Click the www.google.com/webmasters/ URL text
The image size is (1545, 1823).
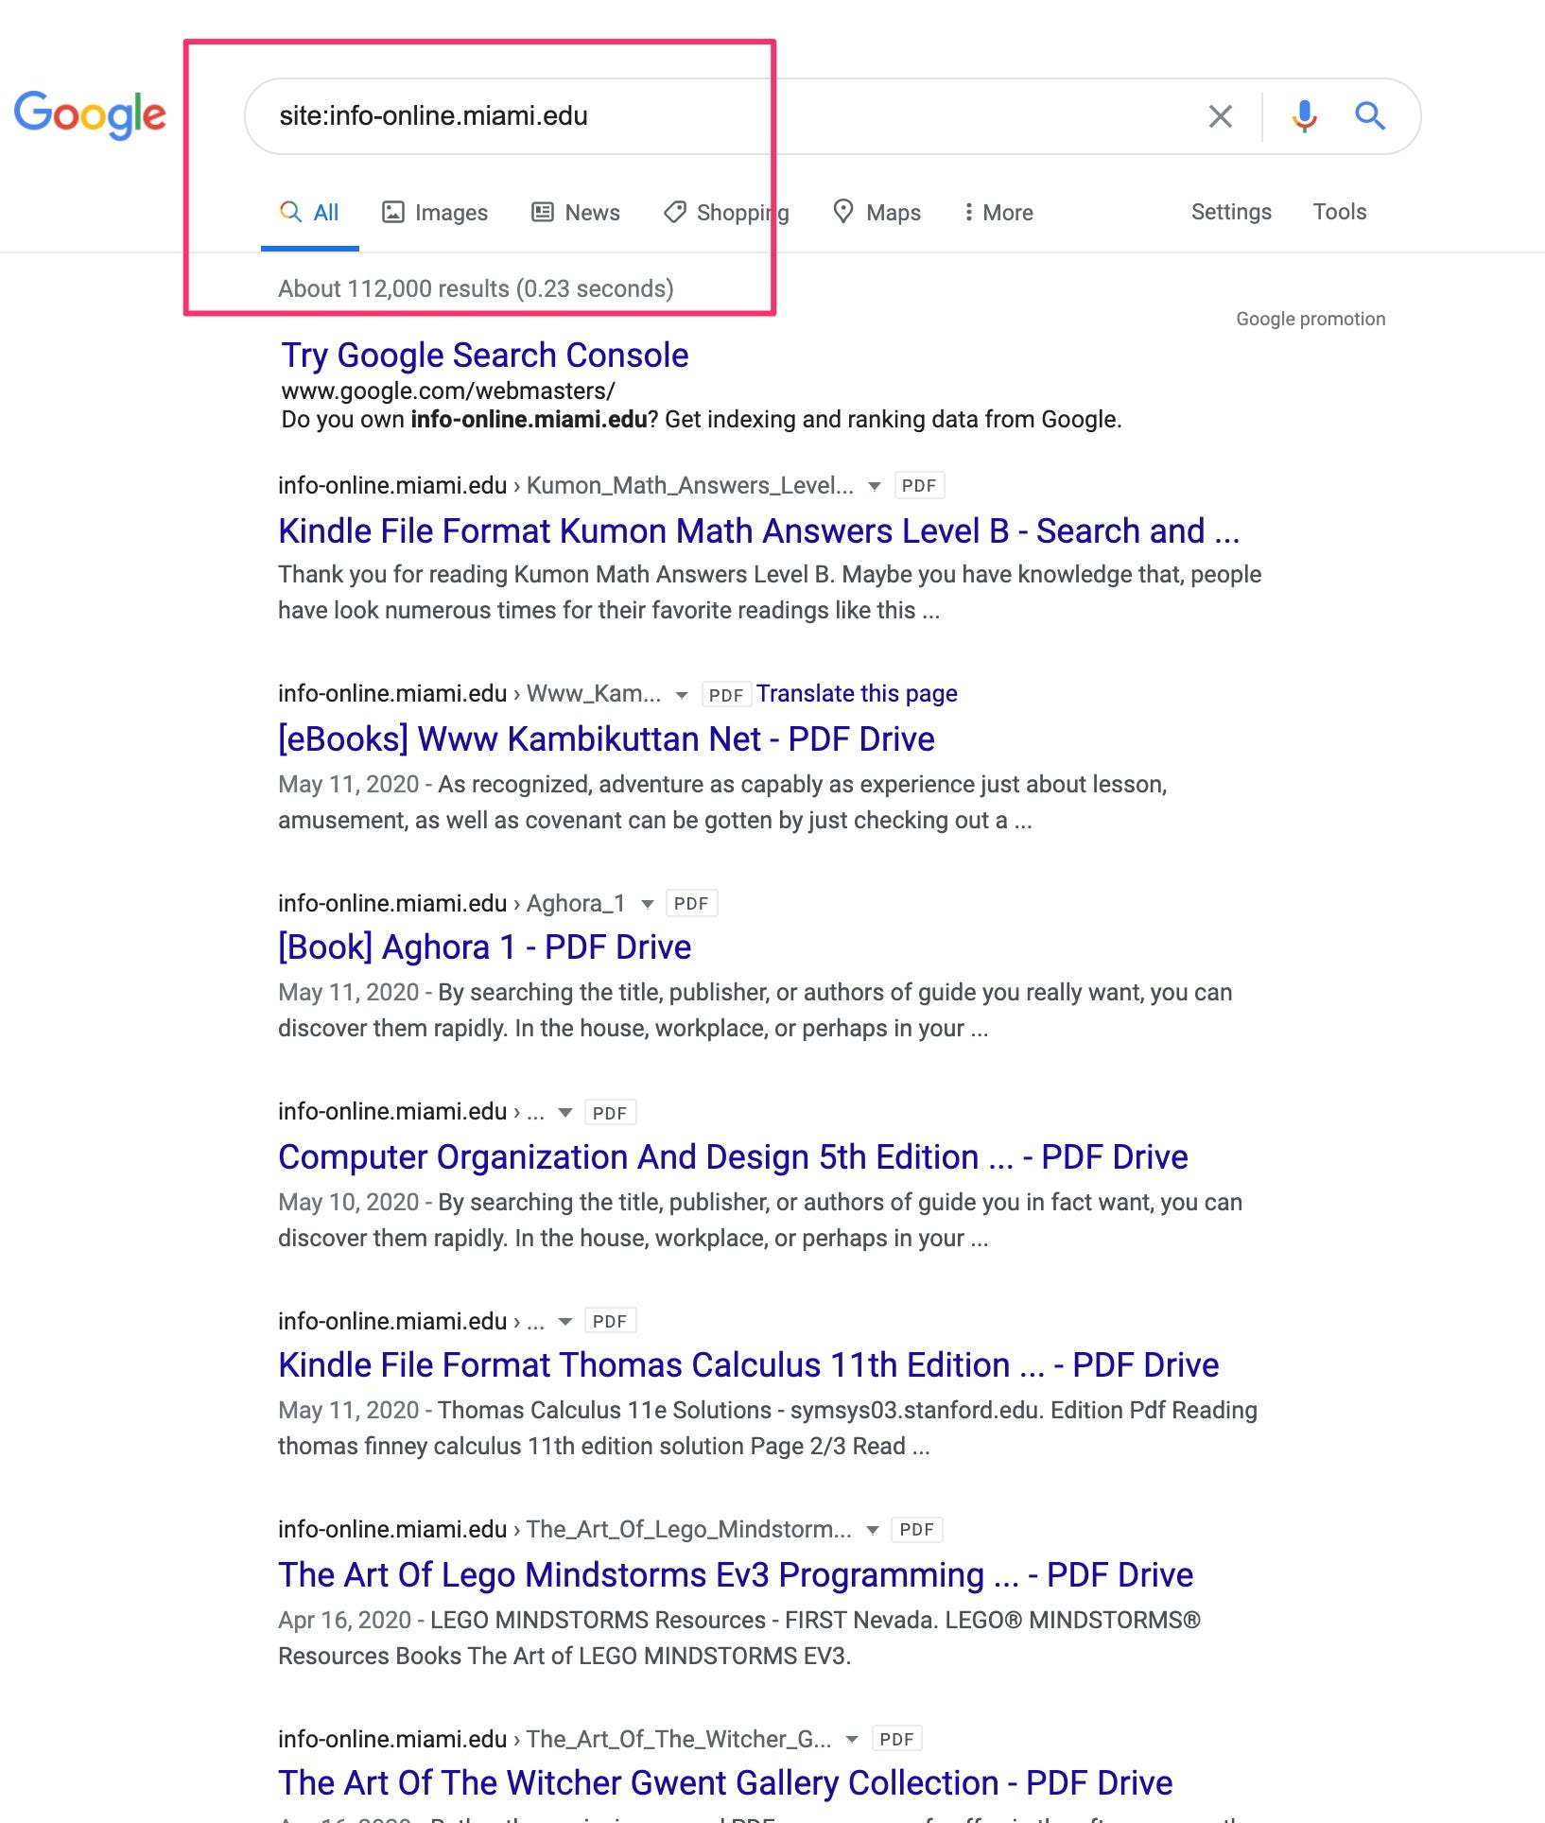pyautogui.click(x=448, y=391)
